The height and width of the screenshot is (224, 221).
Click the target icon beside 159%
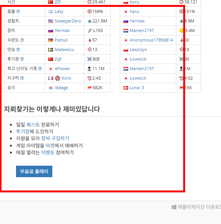(89, 11)
